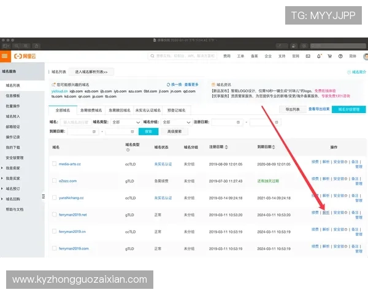Open the 简体 language selector

(353, 56)
